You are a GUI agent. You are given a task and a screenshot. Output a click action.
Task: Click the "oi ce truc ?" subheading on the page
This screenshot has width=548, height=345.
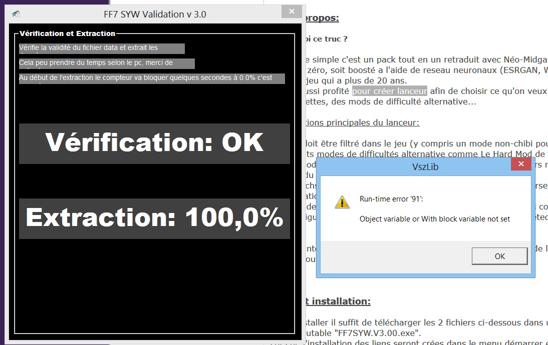tap(327, 38)
